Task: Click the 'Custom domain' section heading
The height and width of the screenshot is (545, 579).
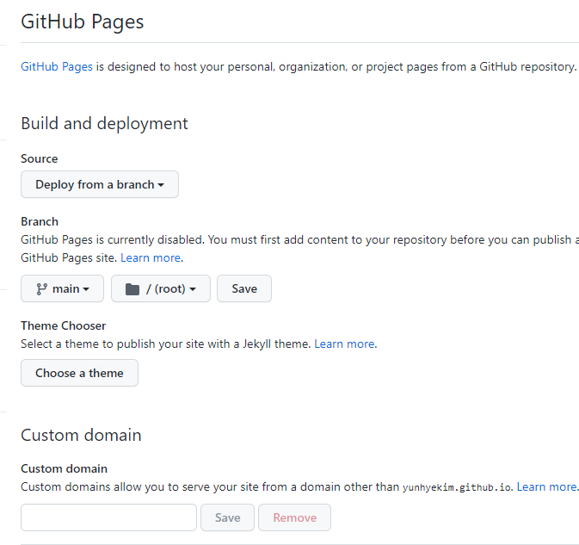Action: coord(81,436)
